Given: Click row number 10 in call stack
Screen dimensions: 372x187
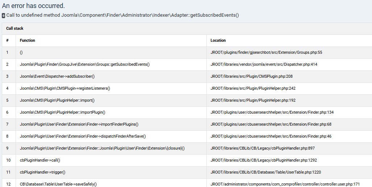Looking at the screenshot, I should (8, 160).
